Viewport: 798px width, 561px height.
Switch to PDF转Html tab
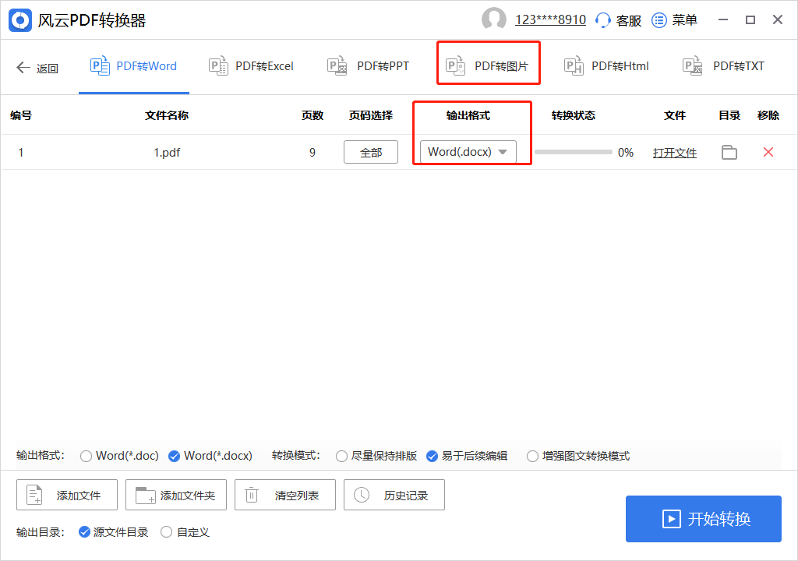[606, 66]
